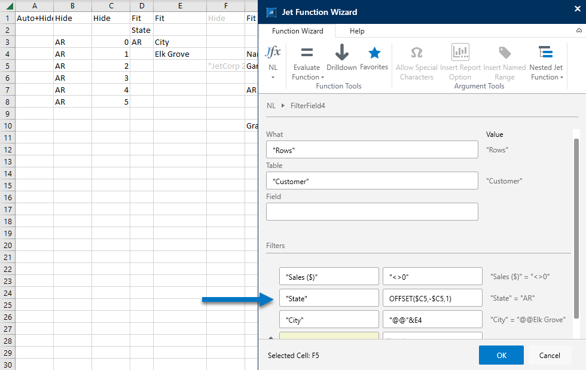This screenshot has height=370, width=586.
Task: Click the Evaluate Function equals icon
Action: pyautogui.click(x=307, y=53)
